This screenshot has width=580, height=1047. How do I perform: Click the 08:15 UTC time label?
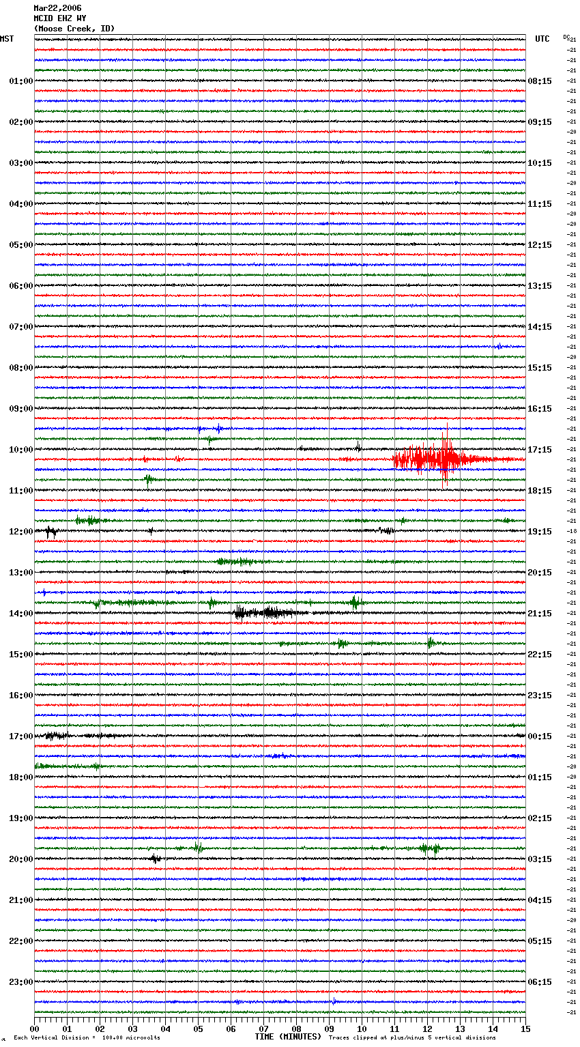tap(540, 81)
